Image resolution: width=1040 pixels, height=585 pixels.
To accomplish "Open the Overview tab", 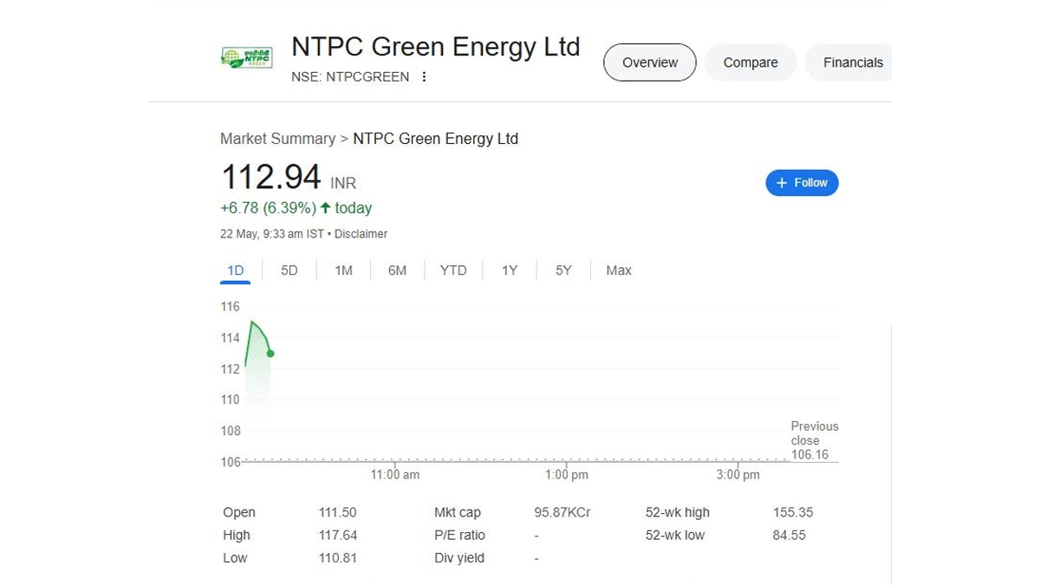I will (x=649, y=62).
